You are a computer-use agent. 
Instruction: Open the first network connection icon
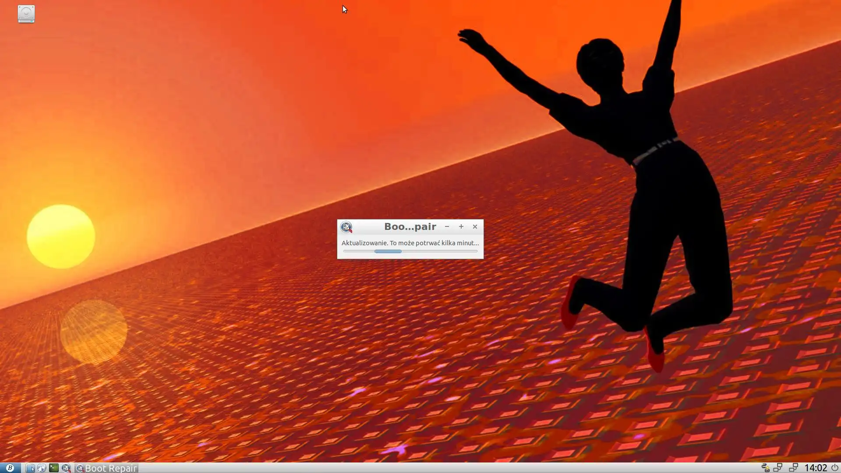pyautogui.click(x=778, y=468)
